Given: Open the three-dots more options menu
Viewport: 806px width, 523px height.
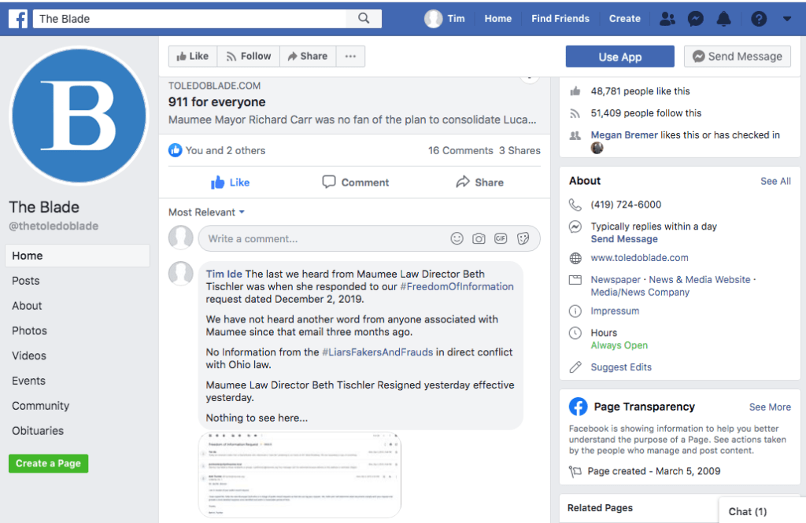Looking at the screenshot, I should 350,57.
